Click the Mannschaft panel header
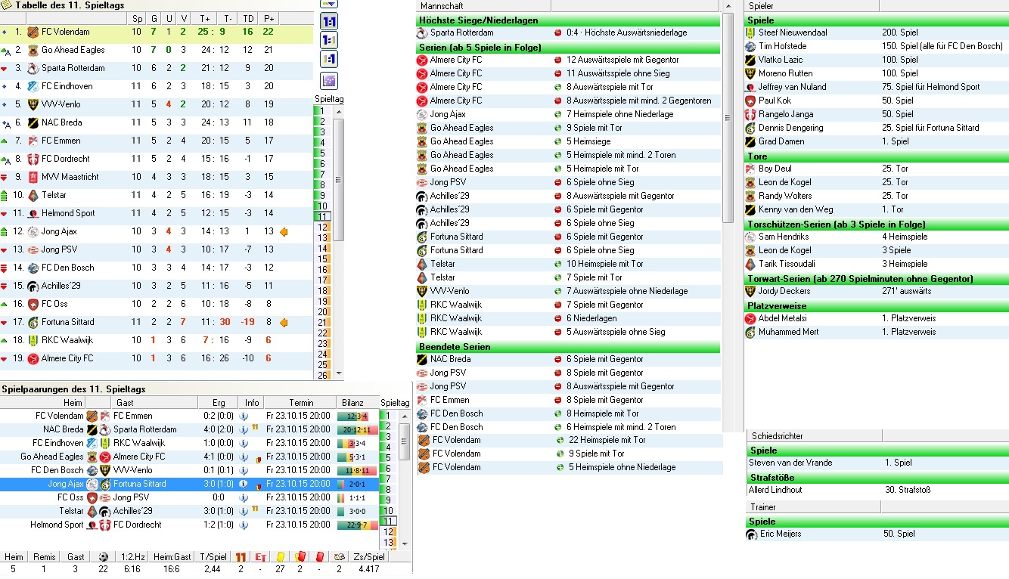Screen dimensions: 1009x579 click(x=483, y=5)
